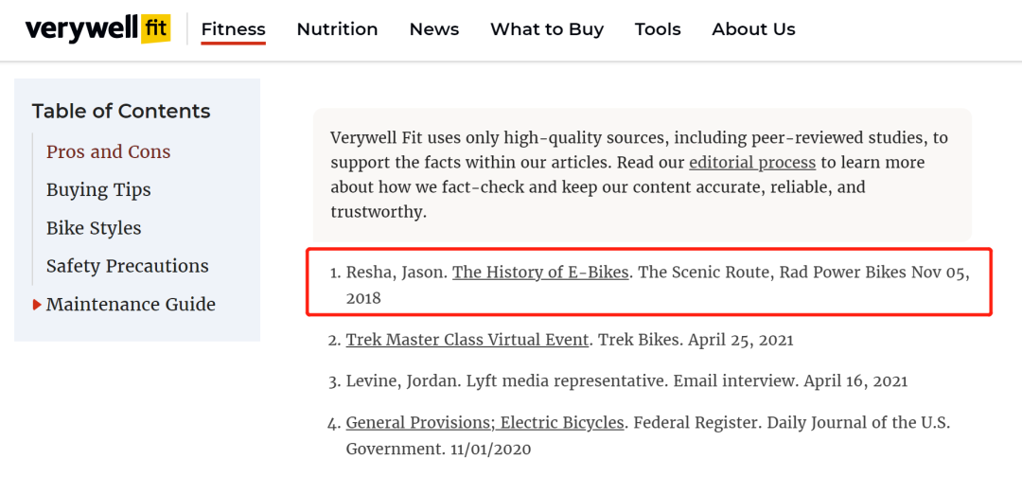This screenshot has height=494, width=1022.
Task: Open General Provisions; Electric Bicycles link
Action: (x=485, y=423)
